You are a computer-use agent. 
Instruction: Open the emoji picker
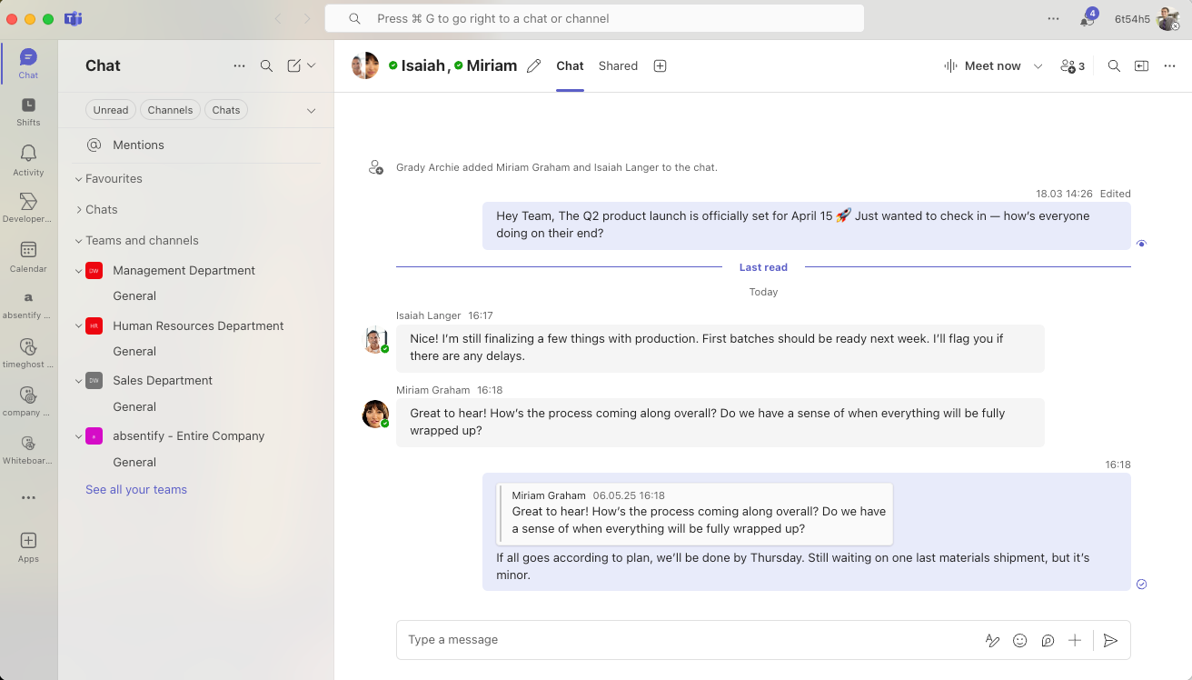(1019, 640)
